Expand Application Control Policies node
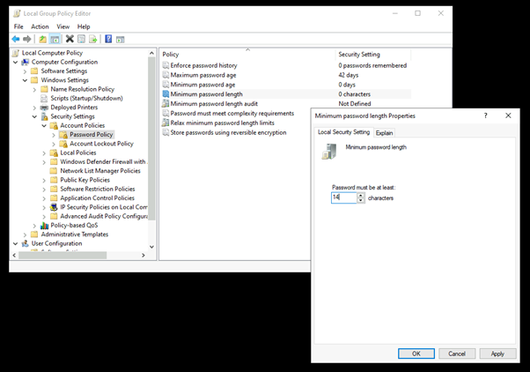This screenshot has height=372, width=530. [x=44, y=198]
